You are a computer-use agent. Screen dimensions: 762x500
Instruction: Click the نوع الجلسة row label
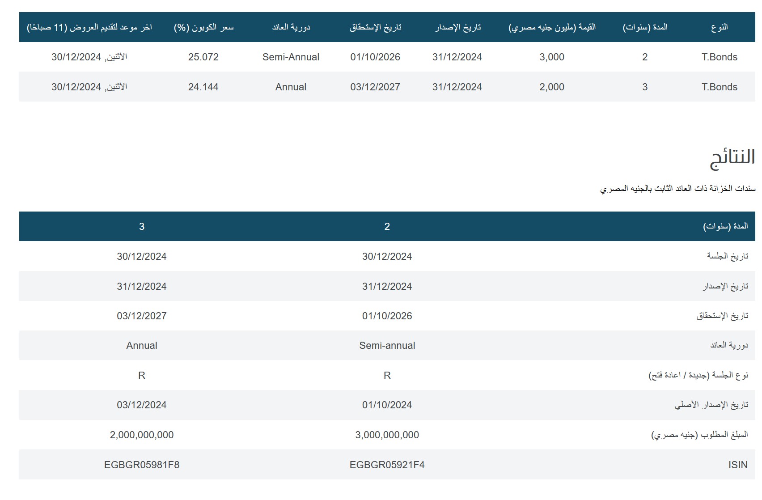698,375
